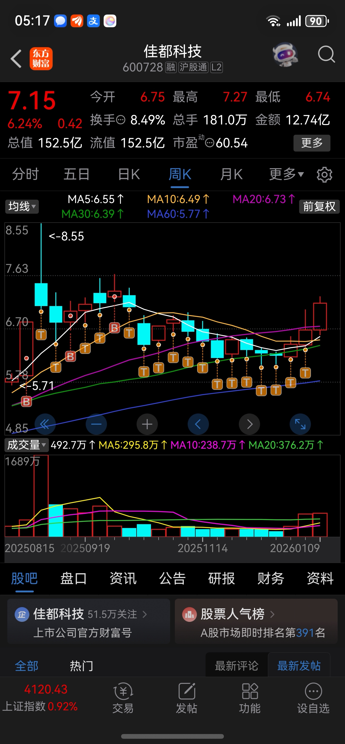This screenshot has width=345, height=744.
Task: Switch to 最新发帖 sorting
Action: [x=299, y=666]
